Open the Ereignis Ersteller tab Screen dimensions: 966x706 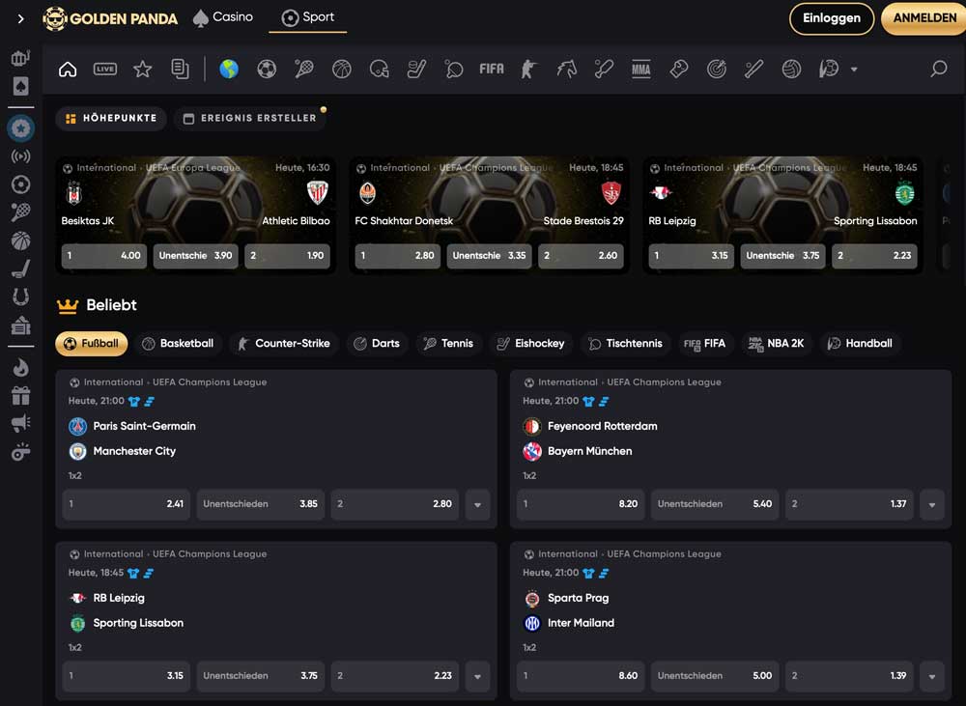click(x=250, y=118)
